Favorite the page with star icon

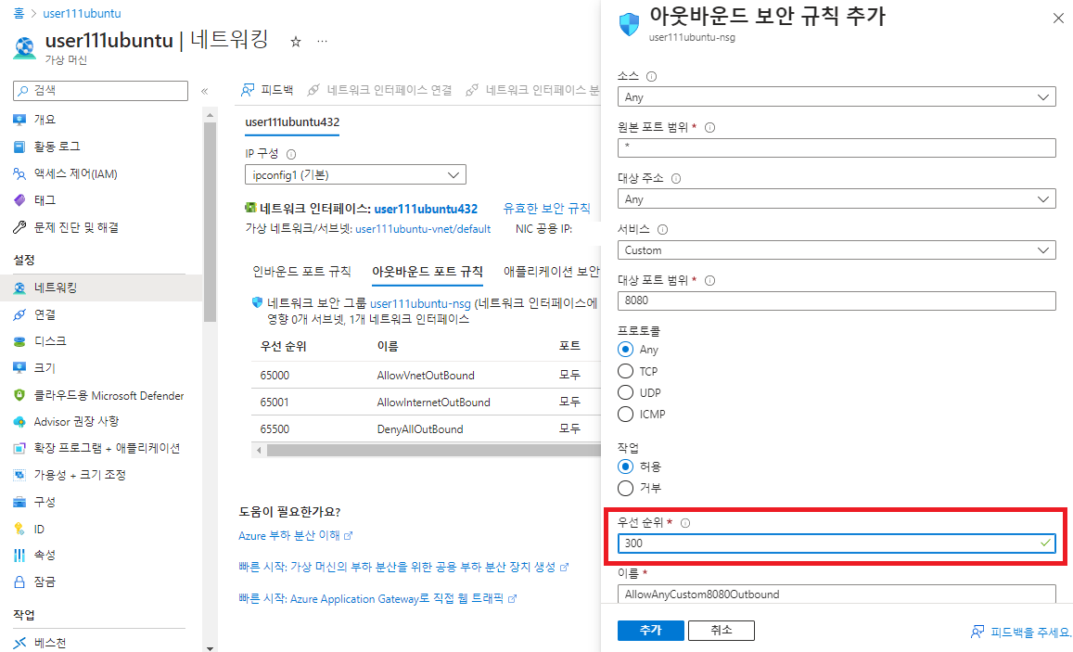coord(296,42)
